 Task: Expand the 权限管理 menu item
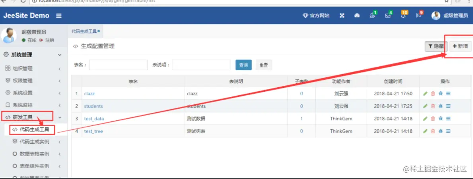(x=33, y=81)
